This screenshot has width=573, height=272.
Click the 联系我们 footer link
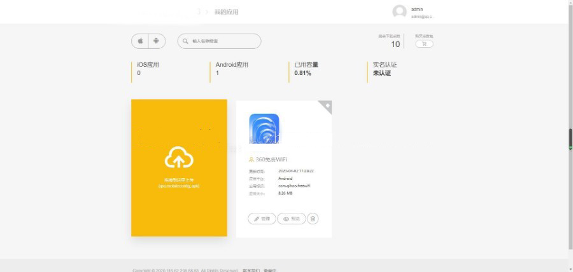click(251, 270)
